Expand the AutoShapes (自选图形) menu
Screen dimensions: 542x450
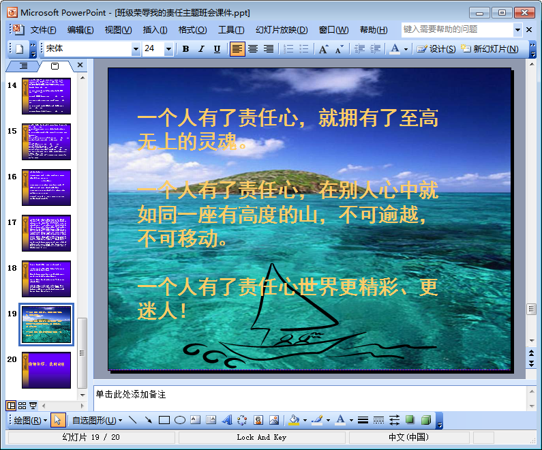point(97,420)
